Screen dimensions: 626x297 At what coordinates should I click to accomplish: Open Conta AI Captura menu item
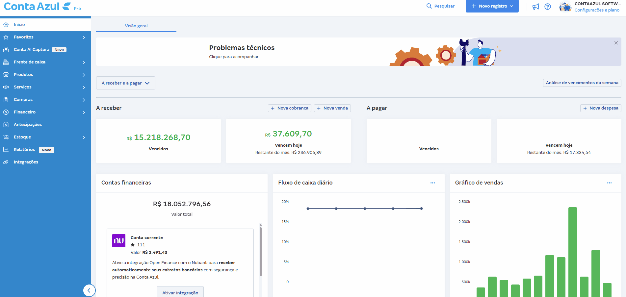pyautogui.click(x=32, y=50)
